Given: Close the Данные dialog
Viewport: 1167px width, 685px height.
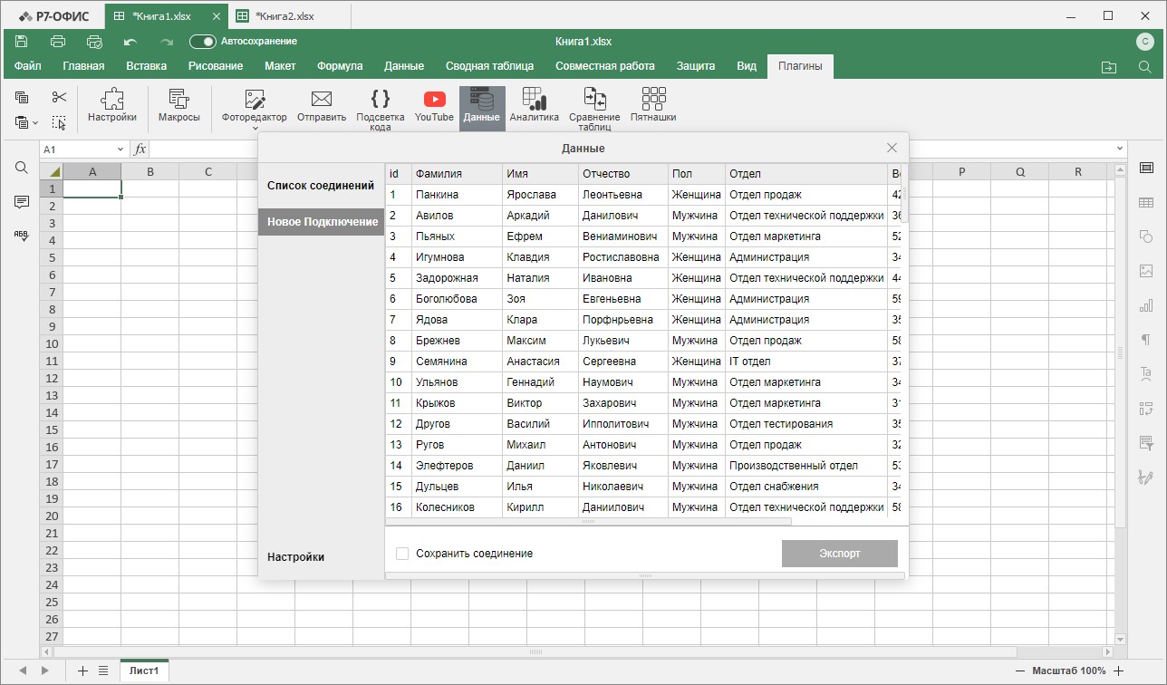Looking at the screenshot, I should click(x=892, y=148).
